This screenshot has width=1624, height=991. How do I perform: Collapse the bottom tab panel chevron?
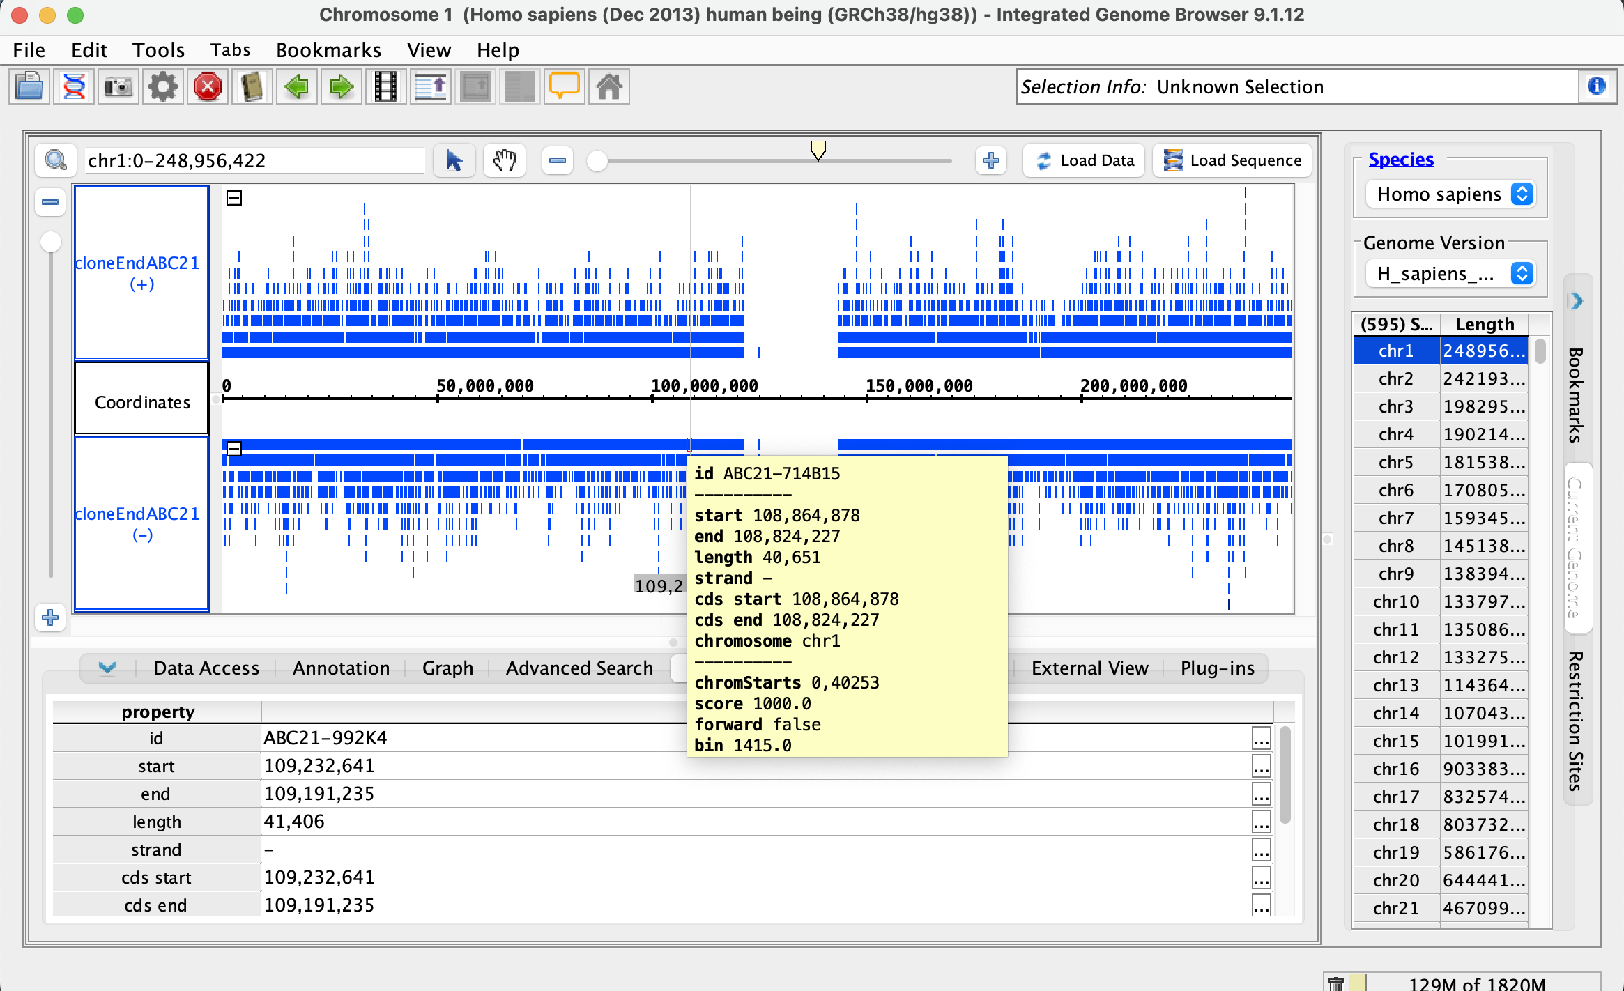107,668
